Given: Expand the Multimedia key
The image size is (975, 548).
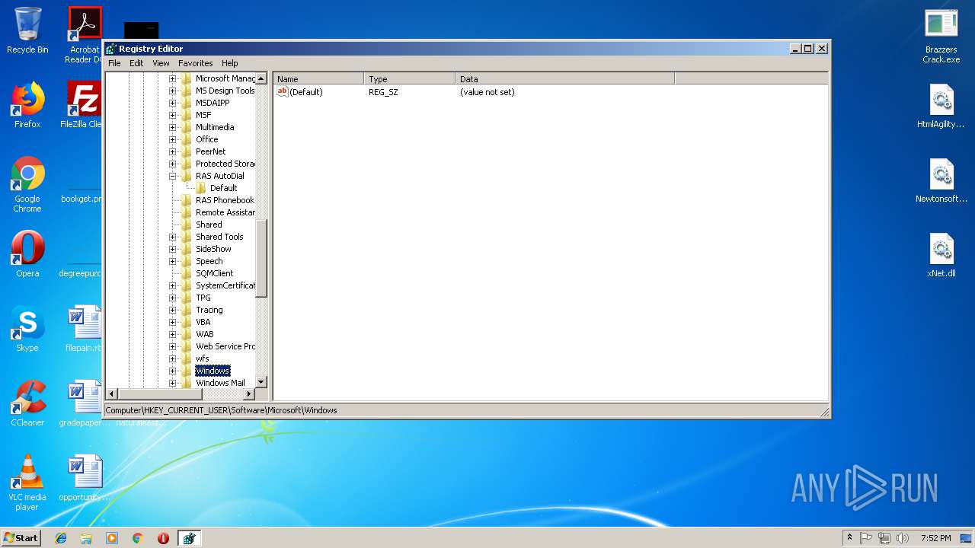Looking at the screenshot, I should (x=173, y=127).
